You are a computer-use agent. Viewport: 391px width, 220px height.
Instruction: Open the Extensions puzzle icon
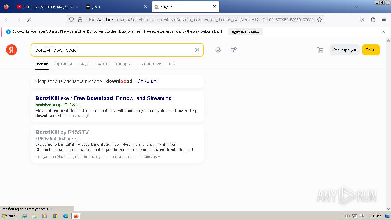click(373, 20)
